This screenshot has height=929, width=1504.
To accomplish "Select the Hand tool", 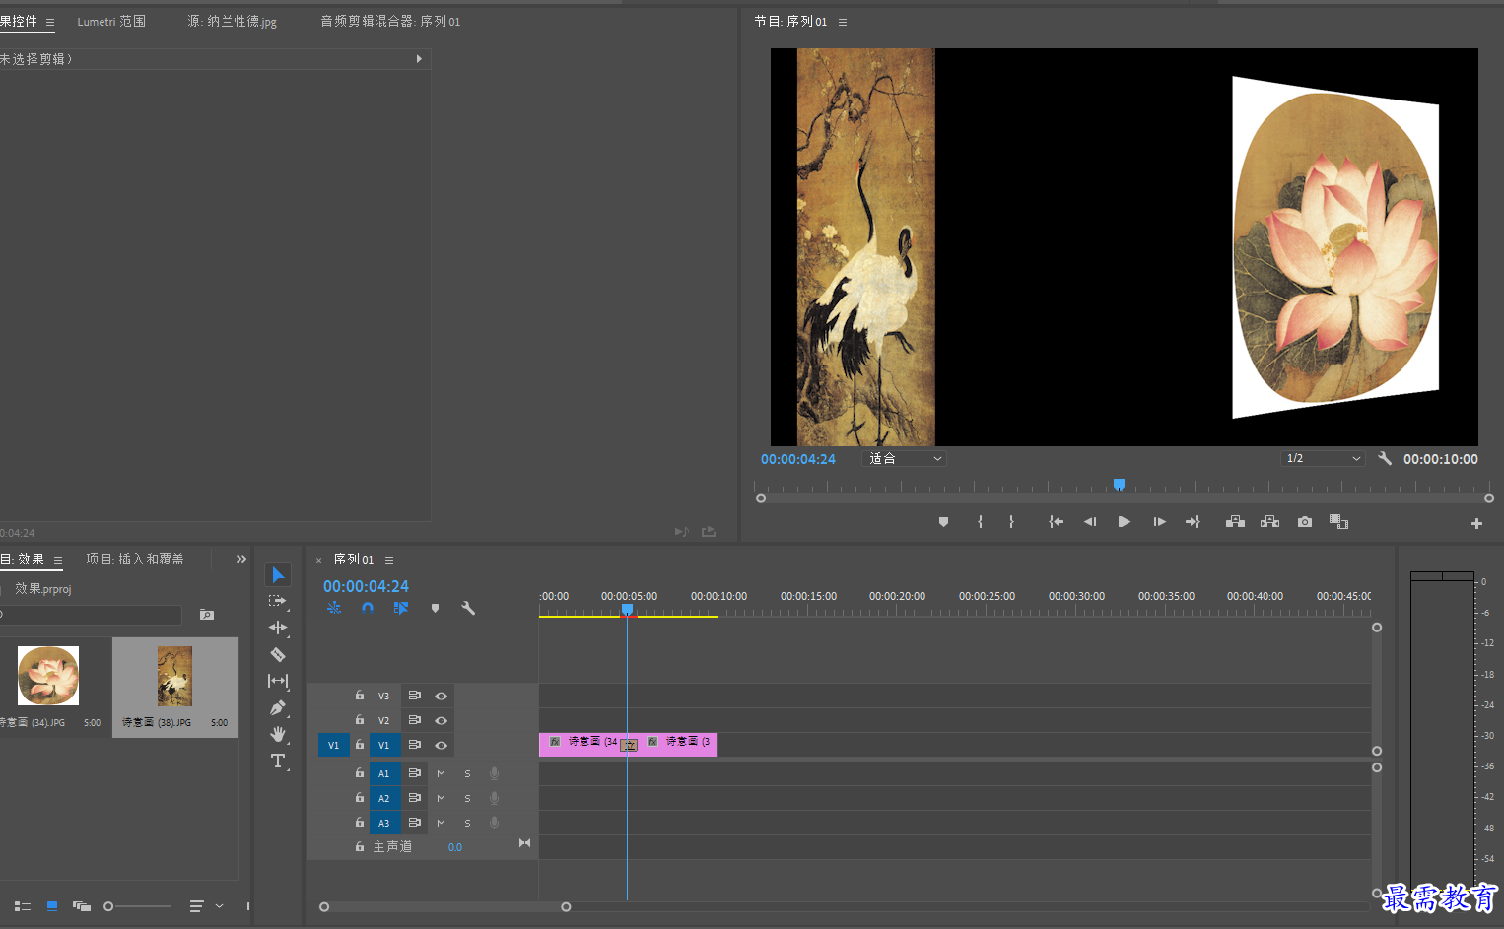I will (278, 734).
